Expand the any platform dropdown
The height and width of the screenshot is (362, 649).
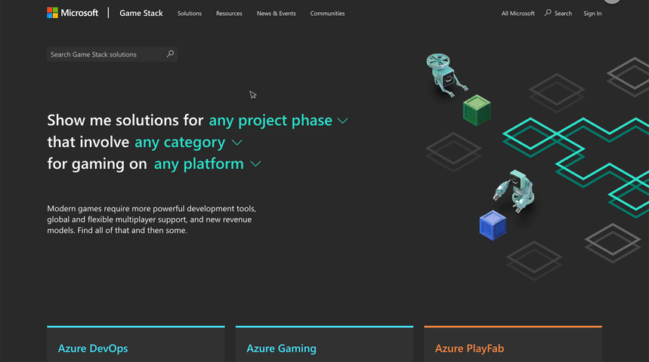pyautogui.click(x=207, y=164)
